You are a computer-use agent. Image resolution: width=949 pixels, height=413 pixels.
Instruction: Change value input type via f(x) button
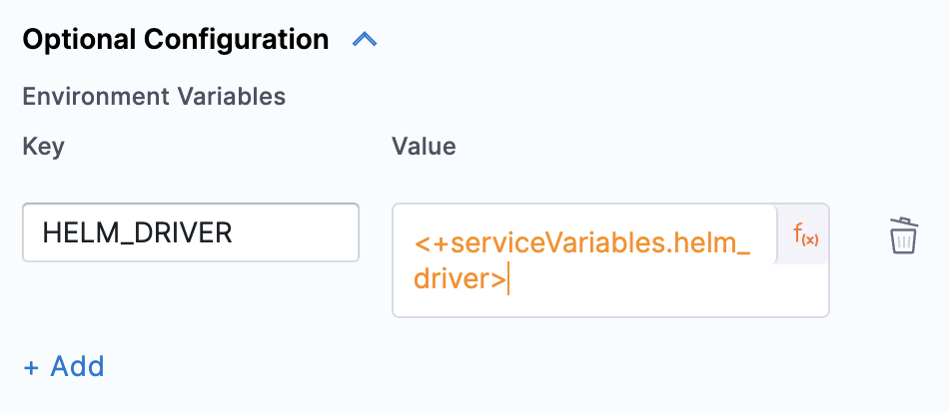[805, 234]
